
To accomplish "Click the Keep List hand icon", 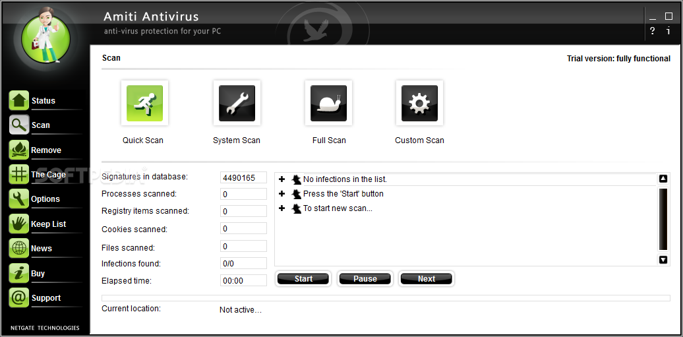I will [18, 224].
